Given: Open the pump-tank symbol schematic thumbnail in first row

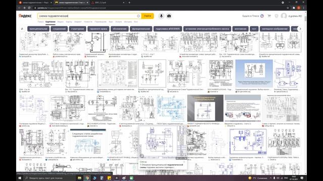Looking at the screenshot, I should coord(95,42).
